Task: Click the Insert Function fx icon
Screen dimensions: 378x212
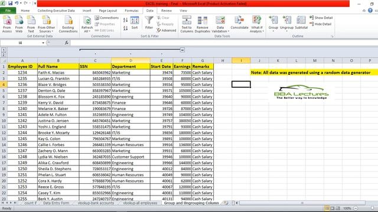Action: point(67,43)
